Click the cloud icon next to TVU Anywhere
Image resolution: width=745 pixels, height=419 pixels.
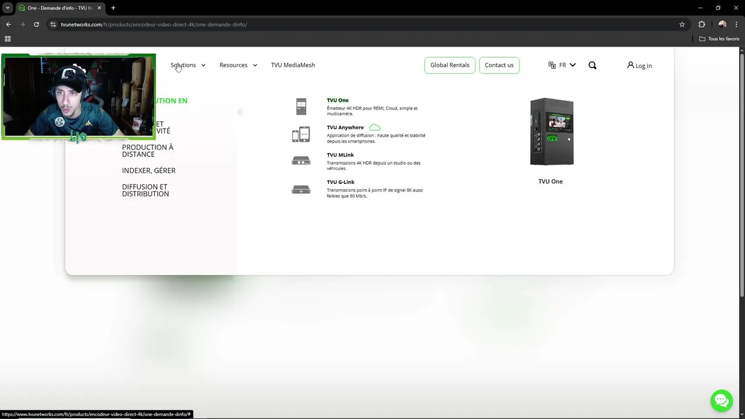pos(375,127)
